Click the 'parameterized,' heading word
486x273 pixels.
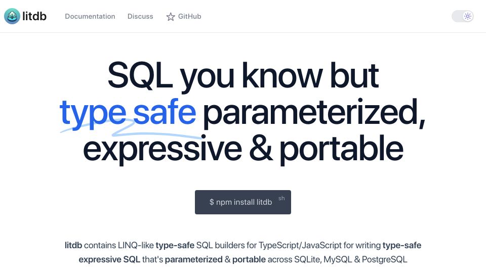[x=314, y=113]
